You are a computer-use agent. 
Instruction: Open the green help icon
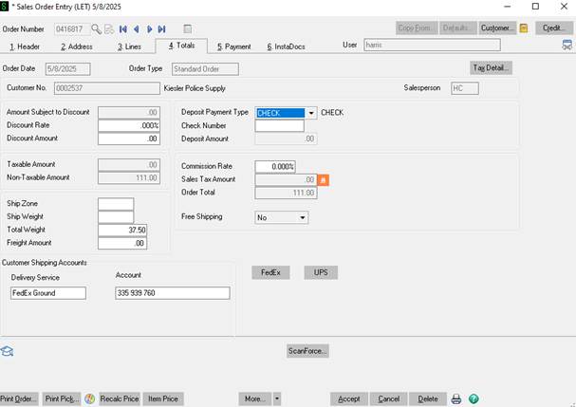(x=474, y=399)
